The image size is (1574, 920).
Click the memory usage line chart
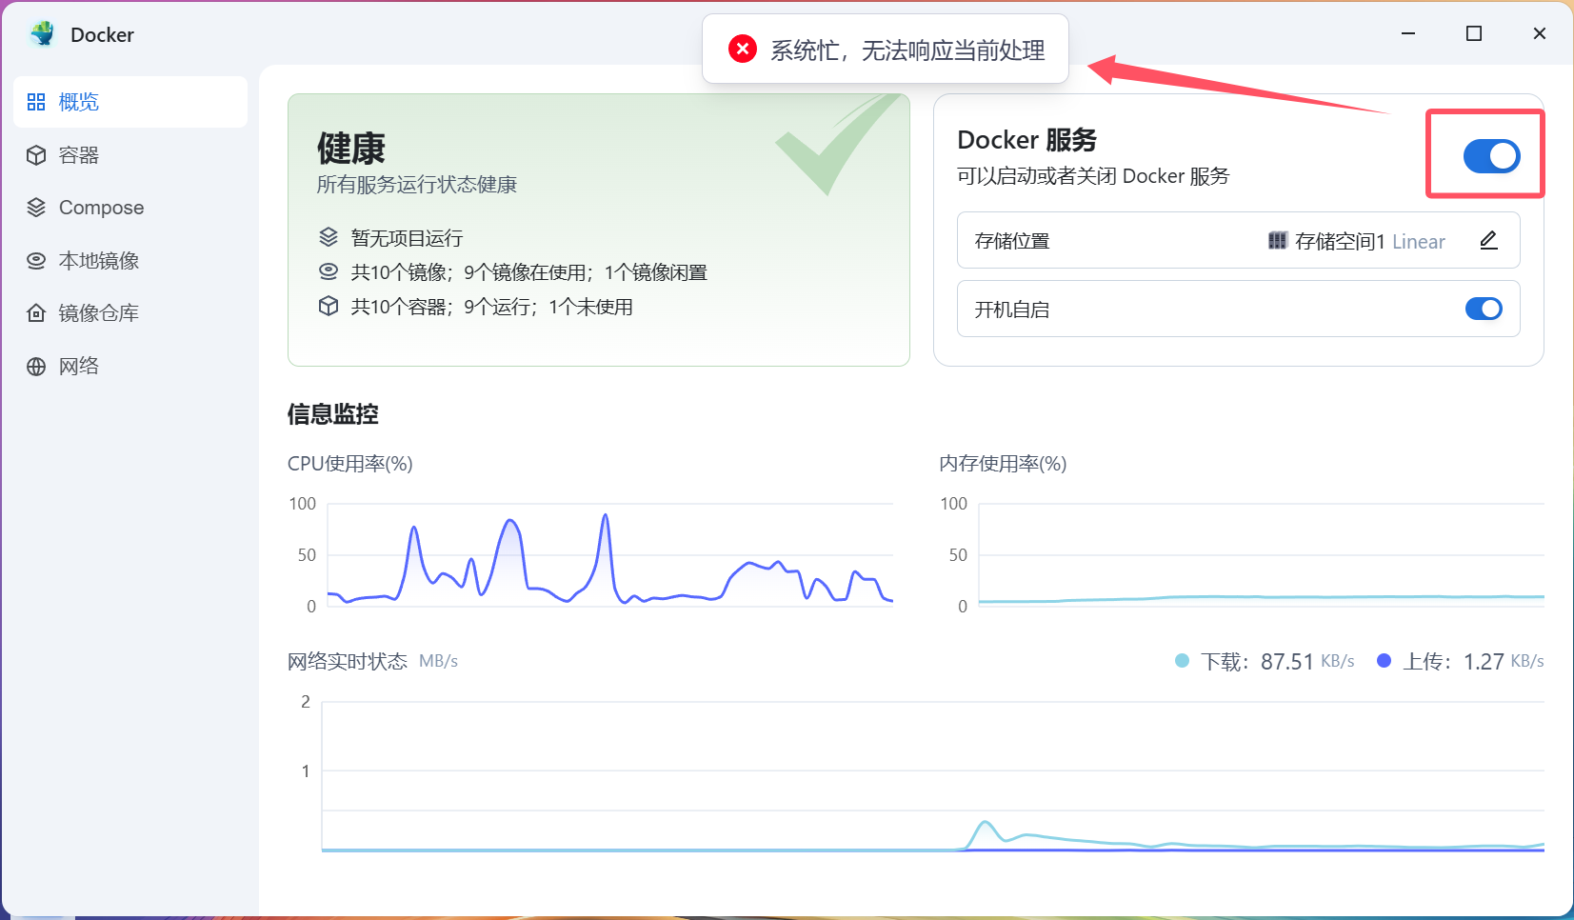[x=1262, y=555]
